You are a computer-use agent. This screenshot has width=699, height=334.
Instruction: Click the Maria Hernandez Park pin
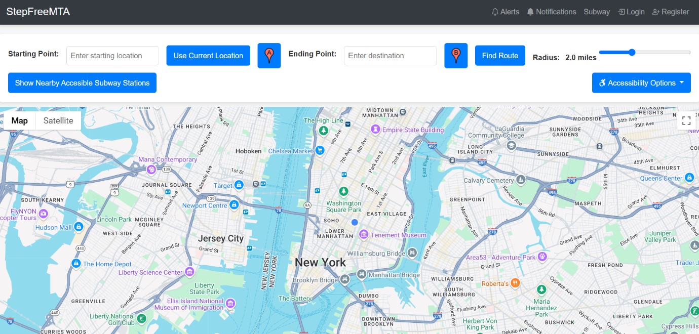(x=541, y=289)
